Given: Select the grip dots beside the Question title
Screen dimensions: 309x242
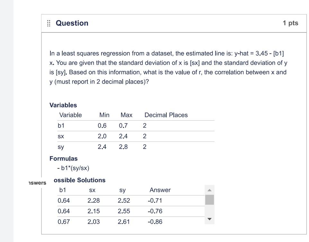Looking at the screenshot, I should [49, 23].
